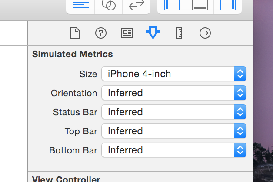Show the Size inspector ruler icon

179,33
